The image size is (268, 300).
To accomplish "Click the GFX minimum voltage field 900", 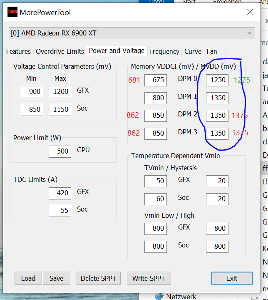I will 32,92.
